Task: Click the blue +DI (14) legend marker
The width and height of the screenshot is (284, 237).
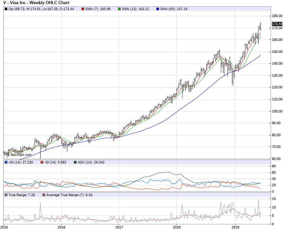Action: 6,162
